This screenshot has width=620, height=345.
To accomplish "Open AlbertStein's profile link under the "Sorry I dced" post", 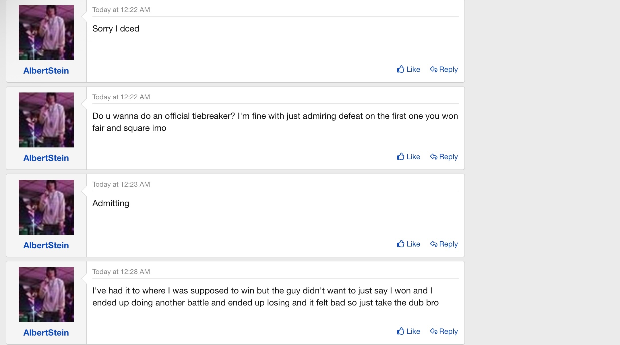I will pyautogui.click(x=46, y=71).
